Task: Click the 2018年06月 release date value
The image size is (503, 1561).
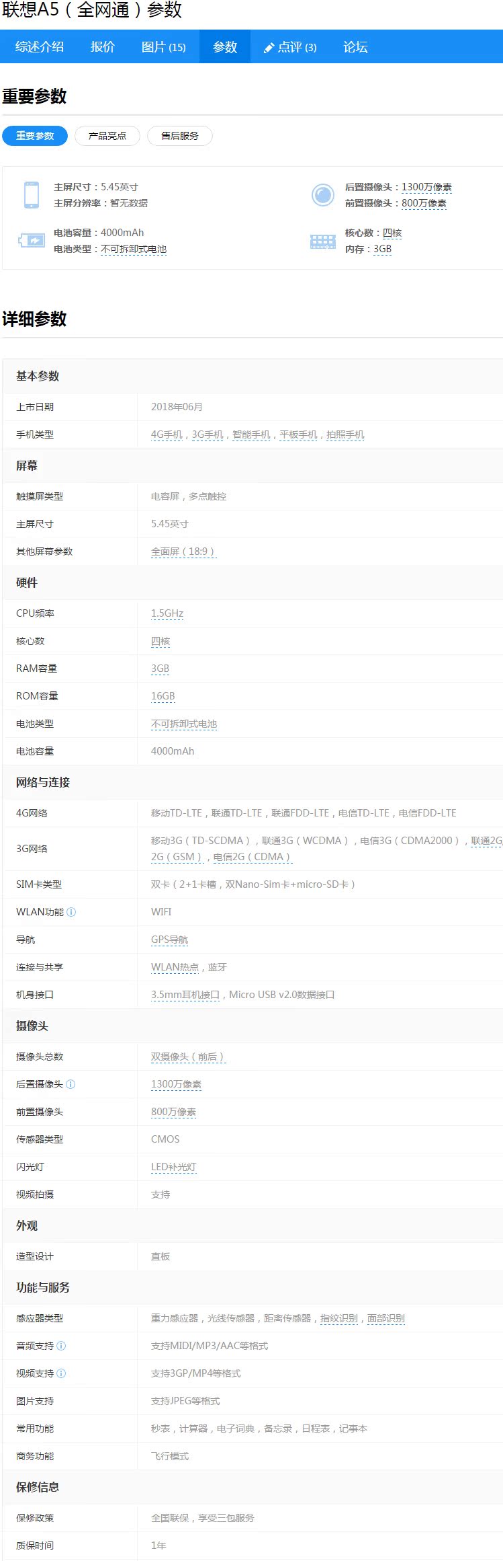Action: point(177,407)
